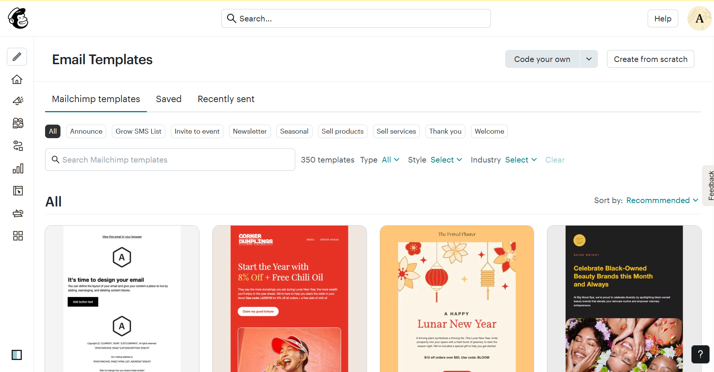
Task: Go to Home via the house icon
Action: (17, 80)
